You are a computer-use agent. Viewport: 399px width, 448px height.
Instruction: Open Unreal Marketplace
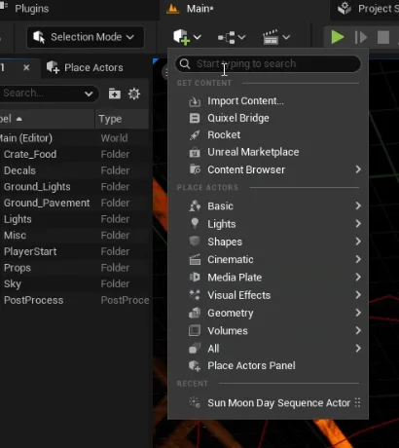pyautogui.click(x=268, y=152)
